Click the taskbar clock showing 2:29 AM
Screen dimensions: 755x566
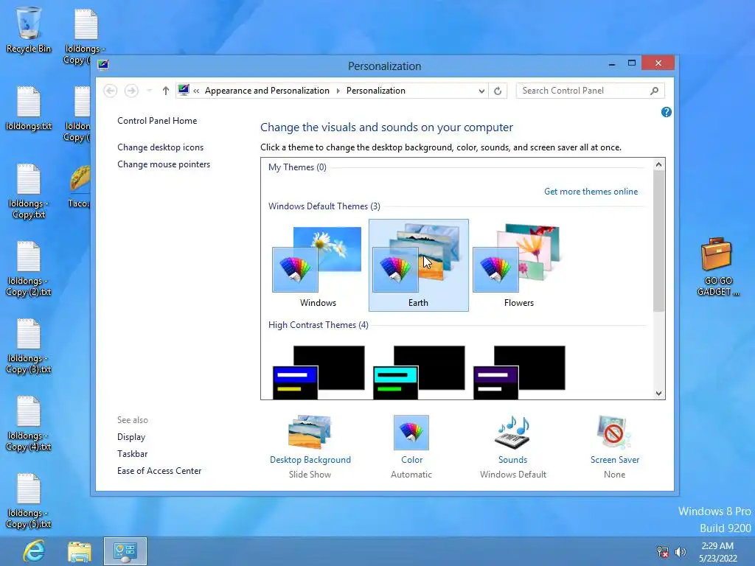click(x=717, y=551)
